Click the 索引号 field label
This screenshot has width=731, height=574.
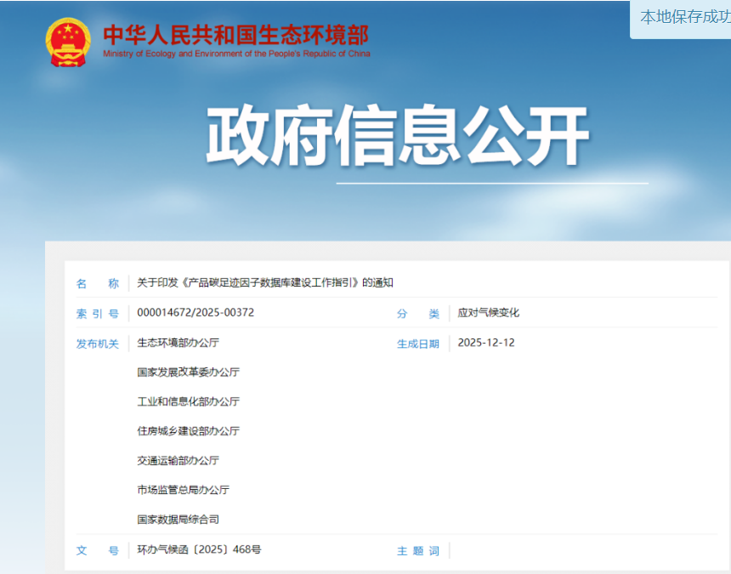[98, 314]
